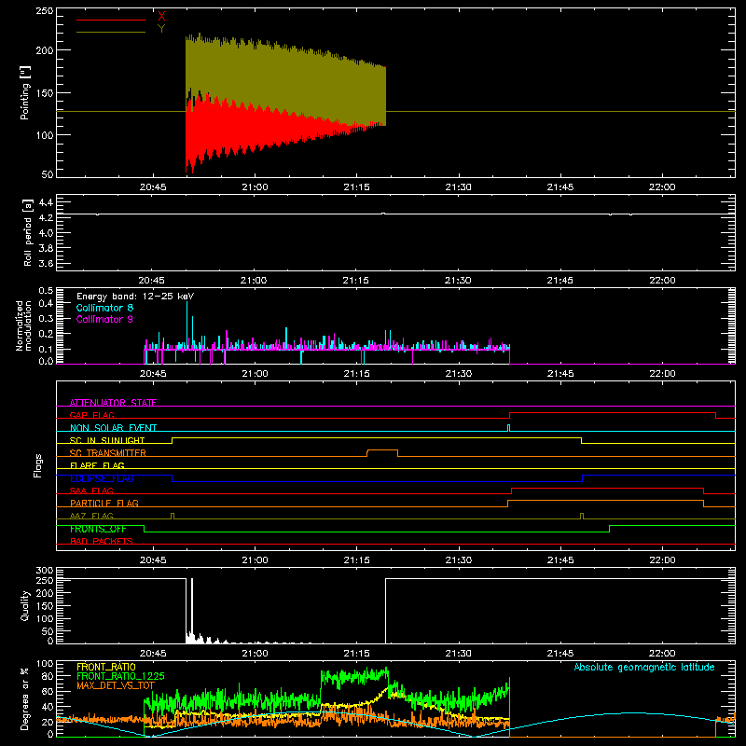Click the BAD_PACKETS flag label

click(x=102, y=541)
